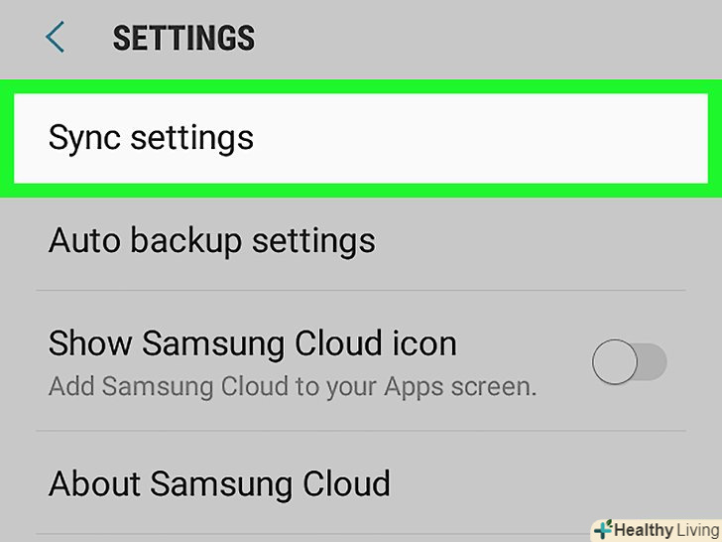The width and height of the screenshot is (722, 542).
Task: Open About Samsung Cloud
Action: [218, 483]
